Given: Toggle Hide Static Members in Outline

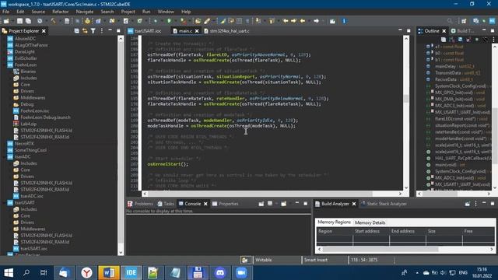Looking at the screenshot, I should (468, 40).
